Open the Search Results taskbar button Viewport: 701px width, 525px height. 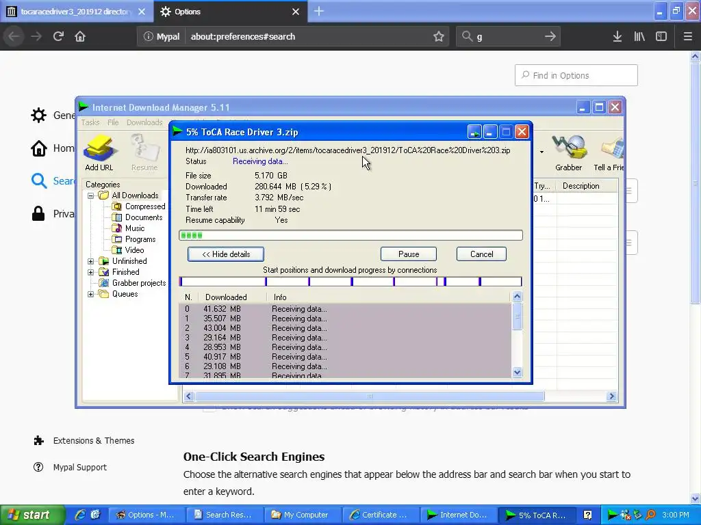coord(224,515)
